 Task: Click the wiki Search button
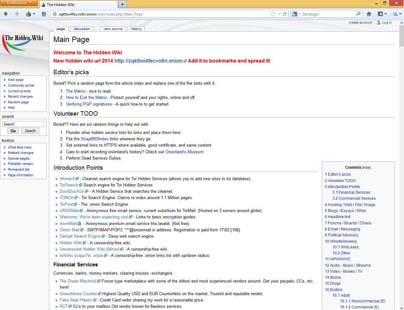[x=30, y=131]
